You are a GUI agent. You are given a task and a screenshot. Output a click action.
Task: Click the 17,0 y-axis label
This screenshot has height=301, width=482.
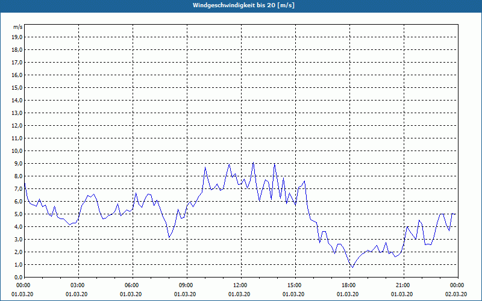pos(17,63)
